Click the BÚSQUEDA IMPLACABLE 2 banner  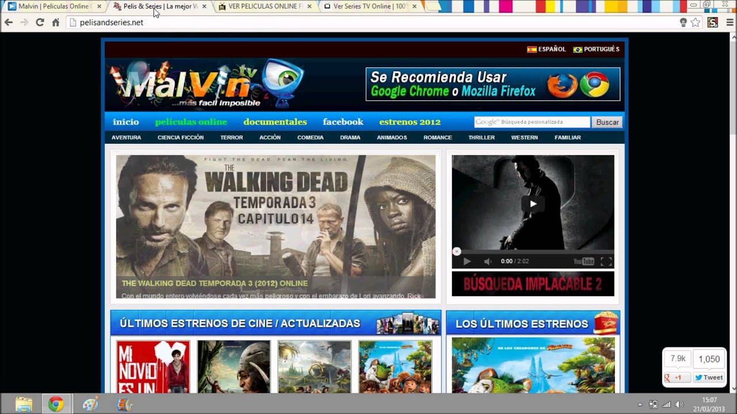pyautogui.click(x=533, y=283)
